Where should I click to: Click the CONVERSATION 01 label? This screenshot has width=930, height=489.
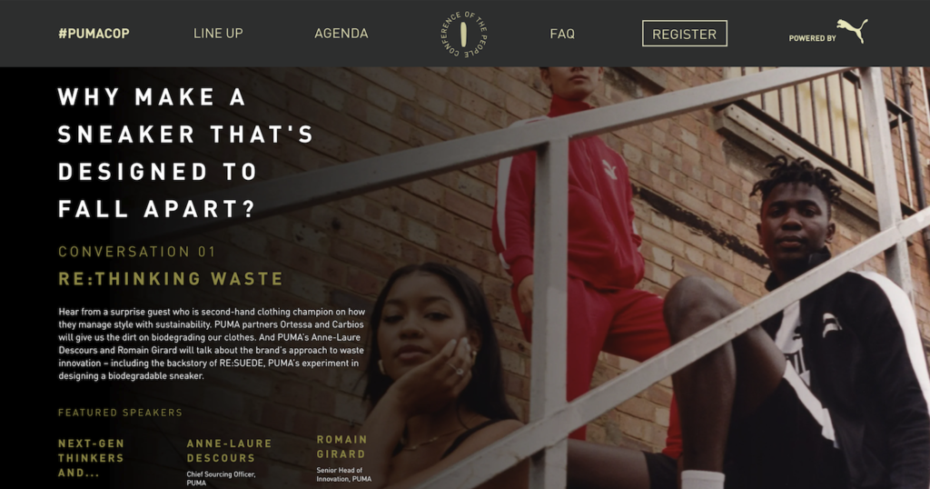(137, 252)
